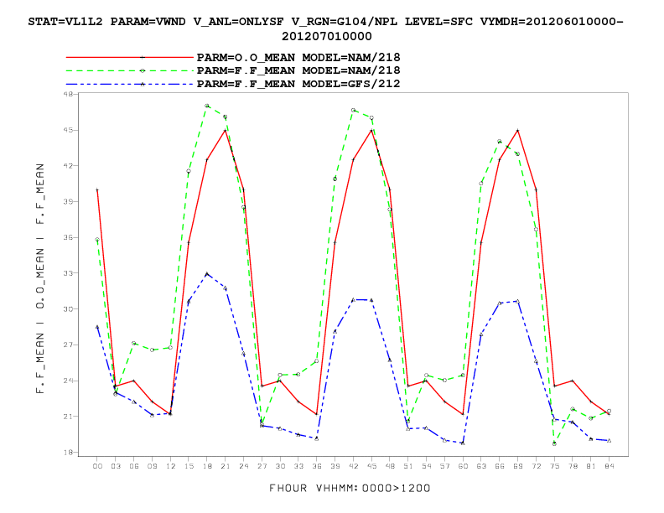Click the vertical axis title F.F_MEAN | O.O_MEAN
Viewport: 664px width, 513px height.
tap(39, 278)
